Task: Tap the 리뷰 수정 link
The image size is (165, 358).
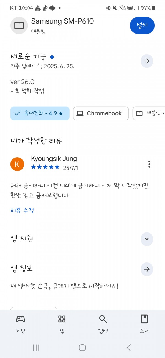Action: point(22,211)
